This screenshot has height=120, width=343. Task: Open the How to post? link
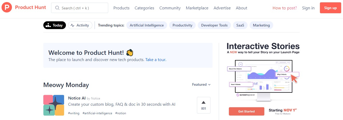(x=285, y=8)
